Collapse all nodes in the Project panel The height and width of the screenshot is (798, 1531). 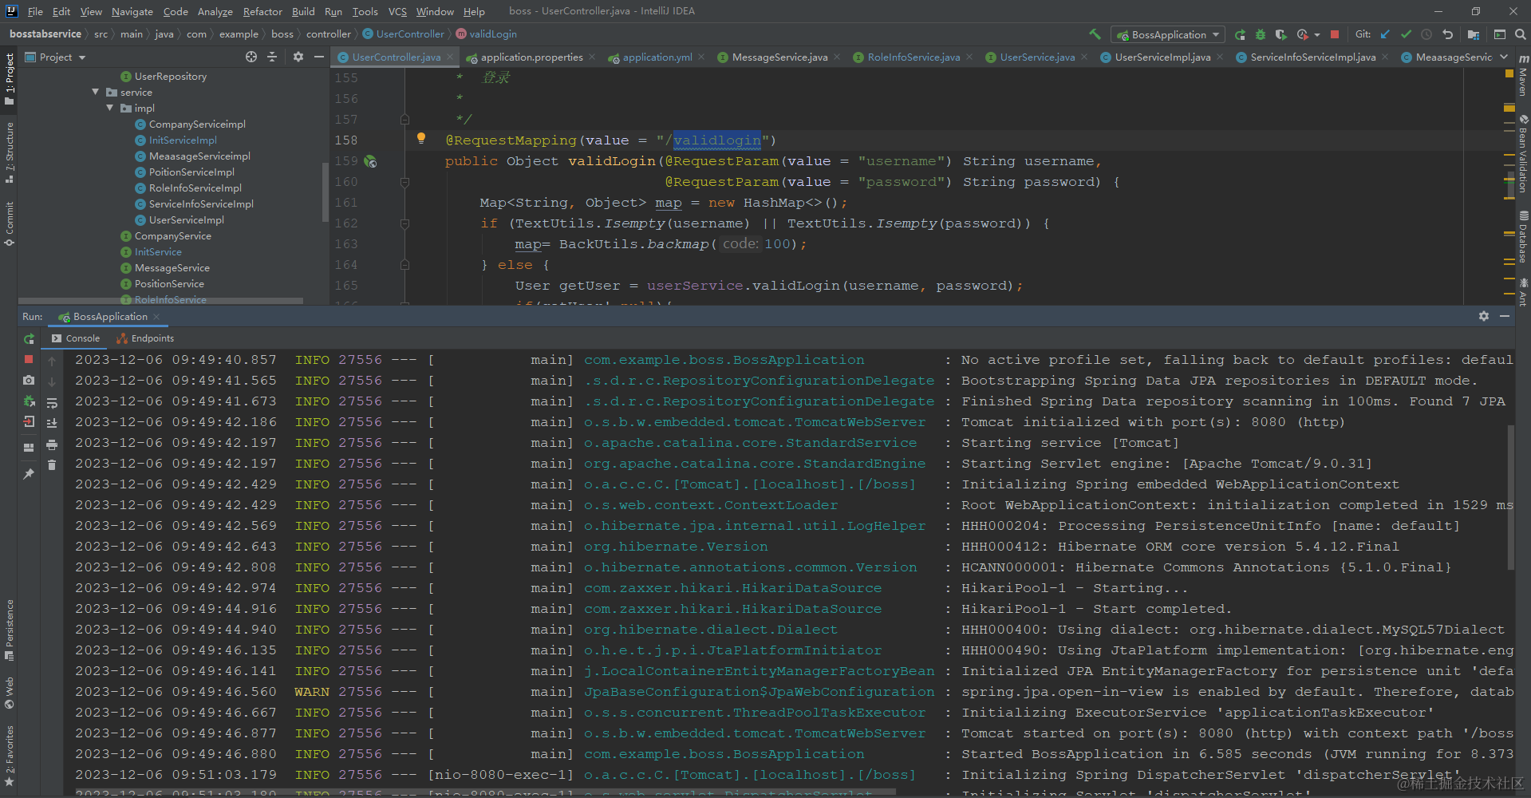pos(272,57)
